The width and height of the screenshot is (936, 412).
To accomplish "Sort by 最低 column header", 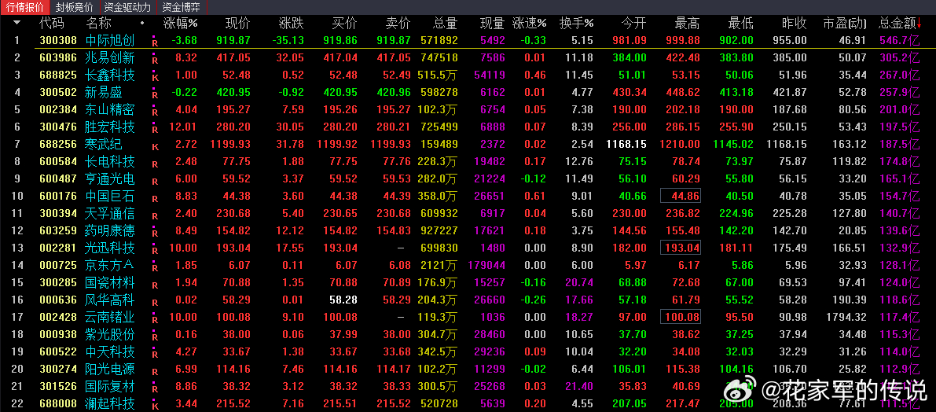I will pos(741,24).
